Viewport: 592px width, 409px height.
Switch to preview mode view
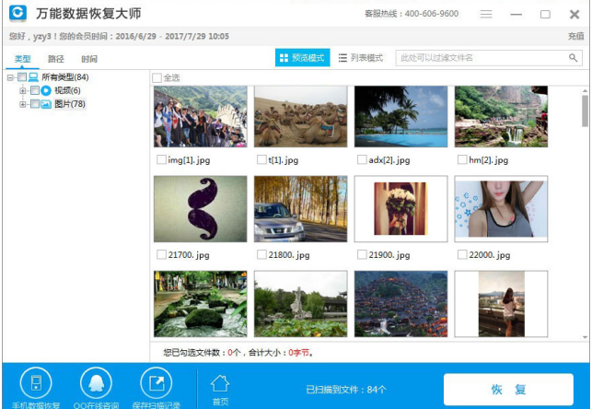[302, 57]
